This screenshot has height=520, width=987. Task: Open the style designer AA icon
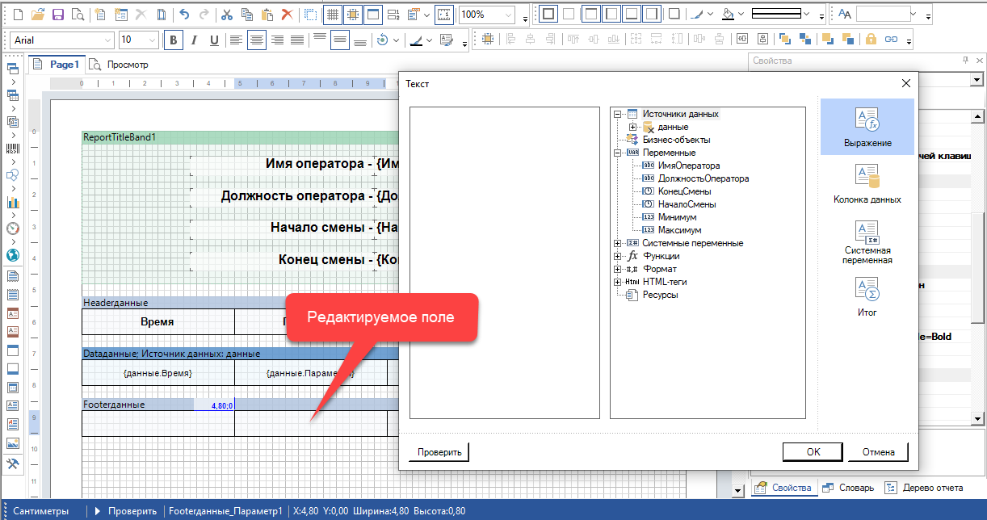point(844,15)
